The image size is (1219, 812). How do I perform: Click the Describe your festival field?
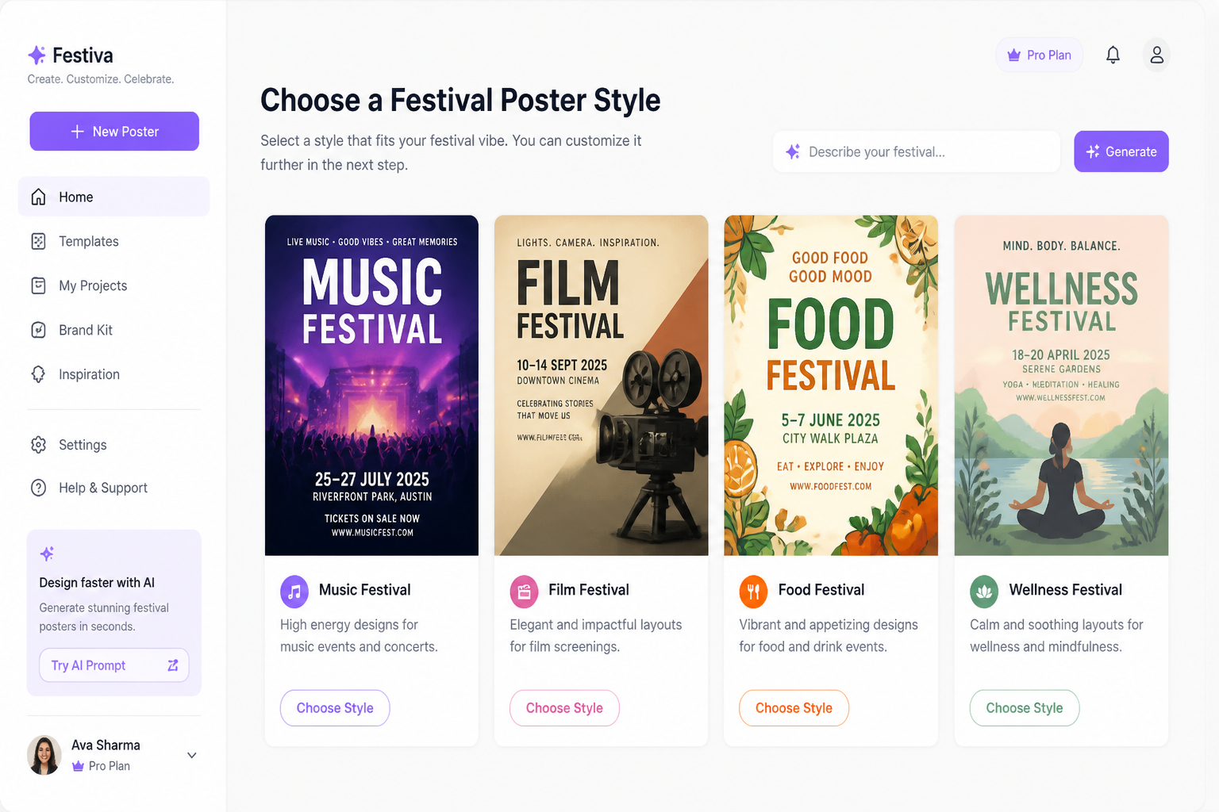[916, 151]
